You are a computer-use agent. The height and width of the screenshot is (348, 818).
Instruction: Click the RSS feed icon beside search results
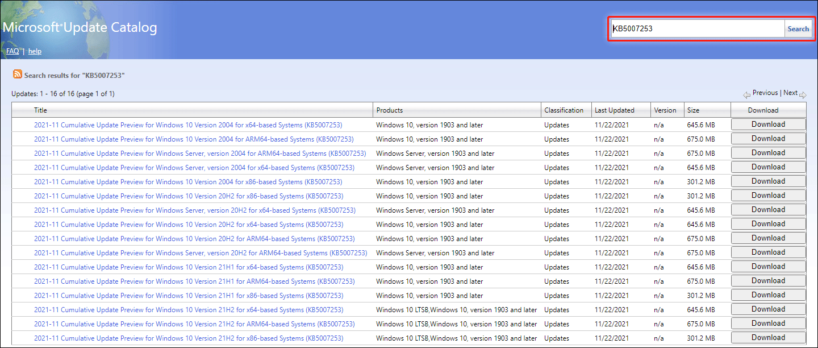(x=18, y=74)
